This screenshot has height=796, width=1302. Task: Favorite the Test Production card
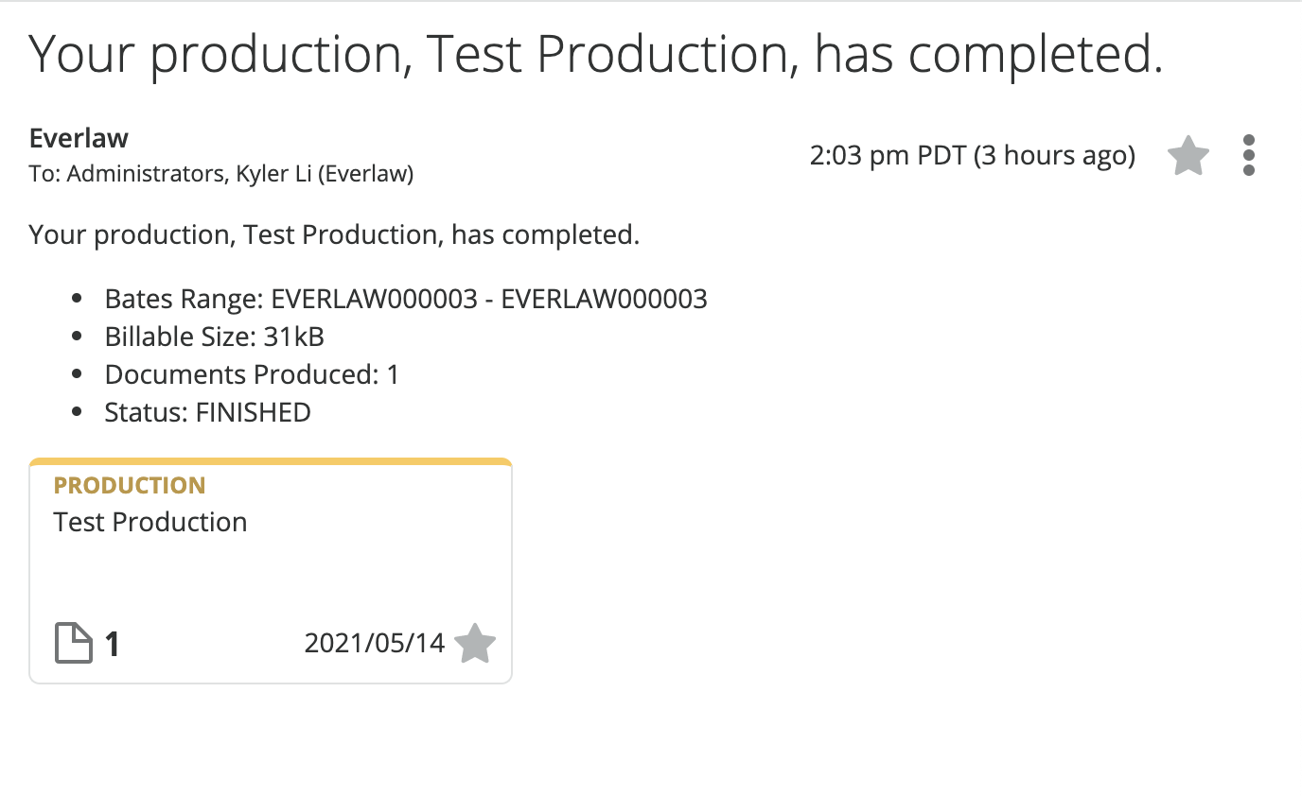475,644
